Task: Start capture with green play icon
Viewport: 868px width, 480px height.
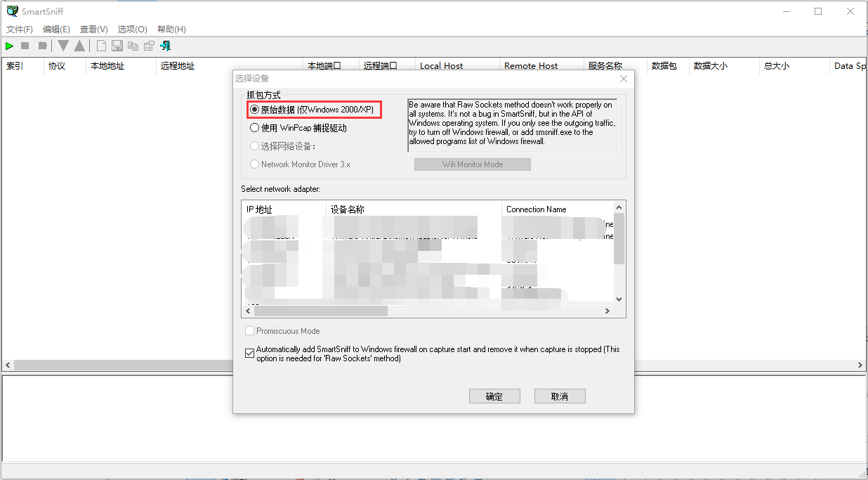Action: click(x=10, y=46)
